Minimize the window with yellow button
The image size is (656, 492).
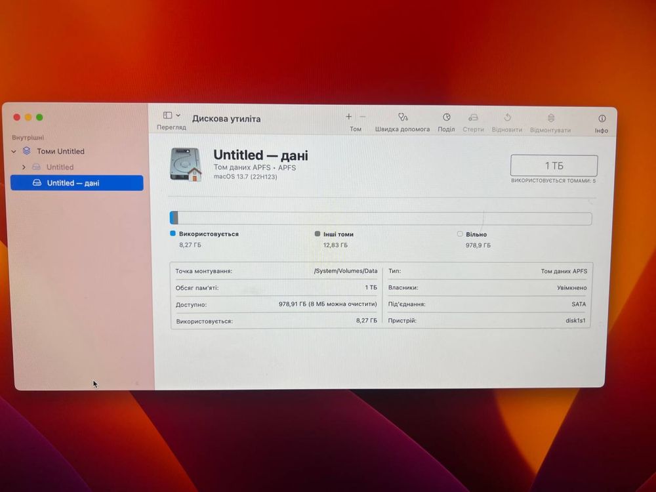28,117
